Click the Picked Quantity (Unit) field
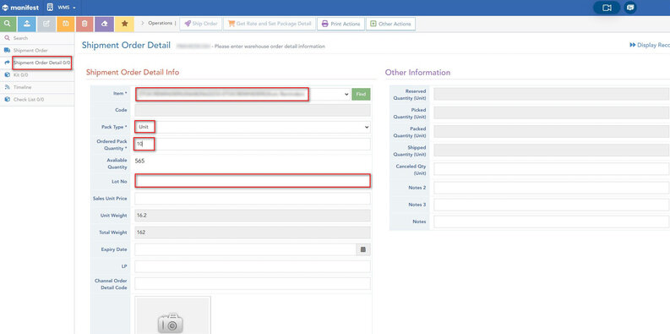Viewport: 670px width, 334px height. (x=552, y=113)
